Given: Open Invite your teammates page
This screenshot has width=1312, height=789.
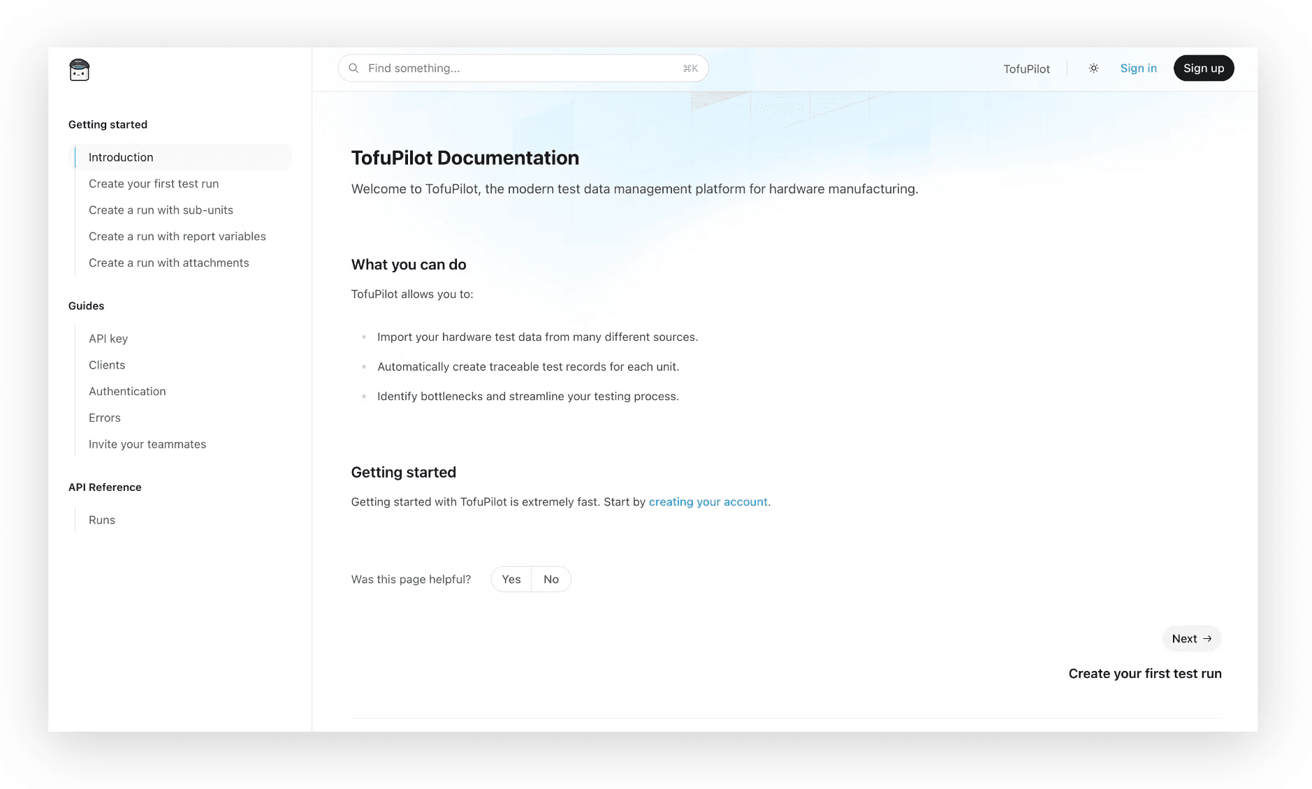Looking at the screenshot, I should click(147, 444).
